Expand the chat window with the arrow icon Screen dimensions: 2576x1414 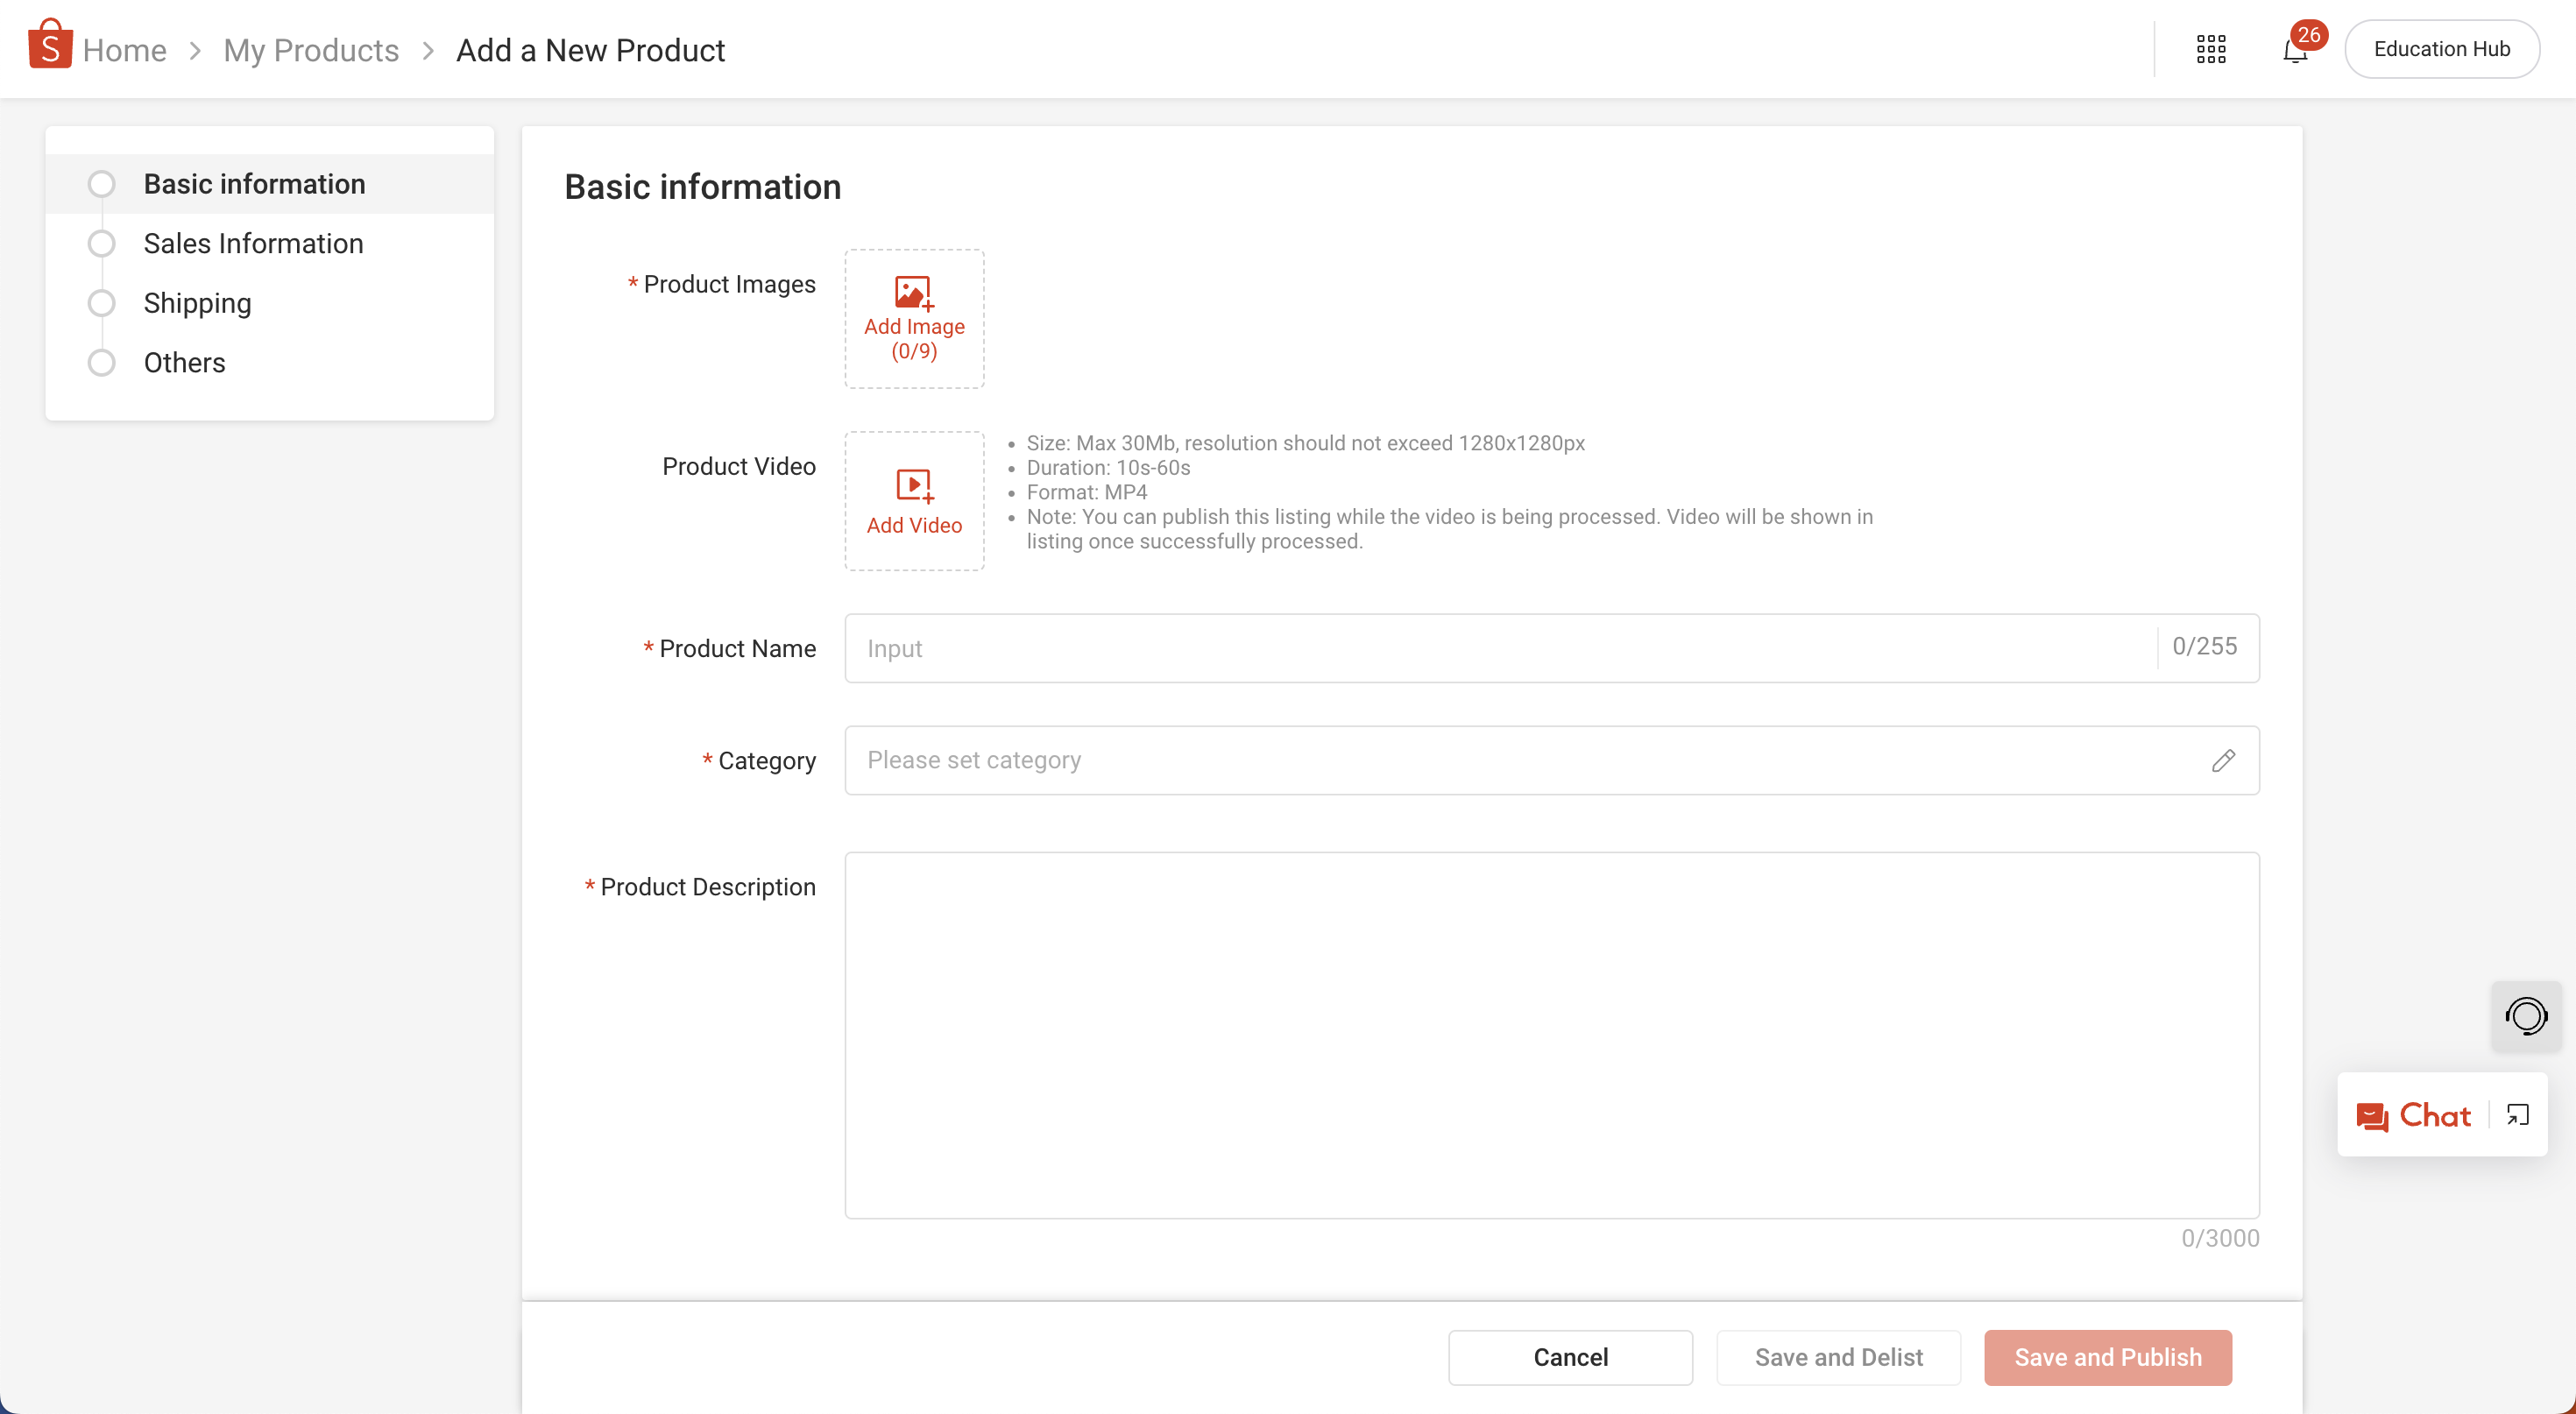click(2517, 1115)
